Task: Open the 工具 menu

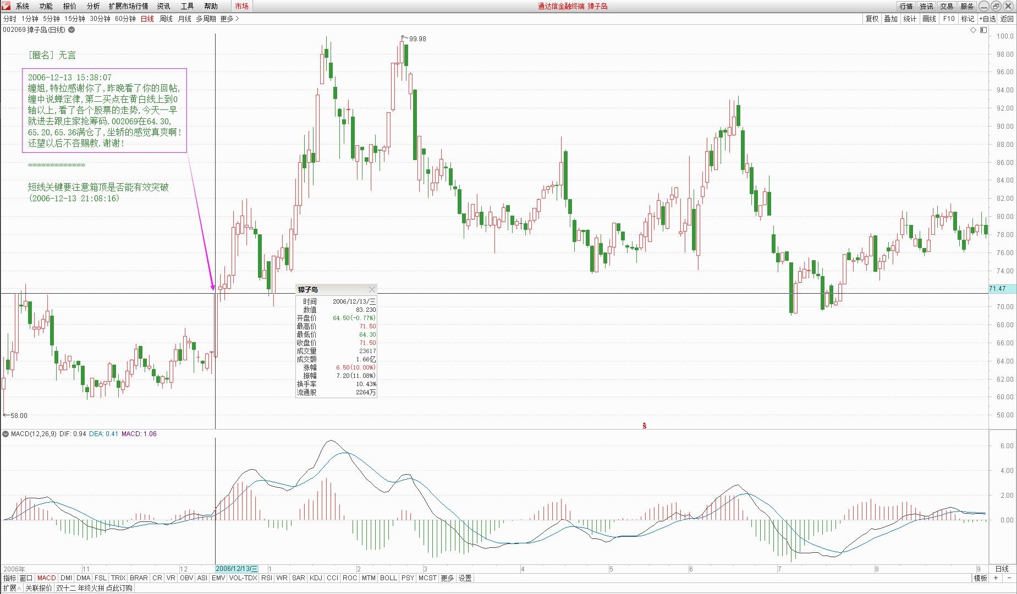Action: click(187, 6)
